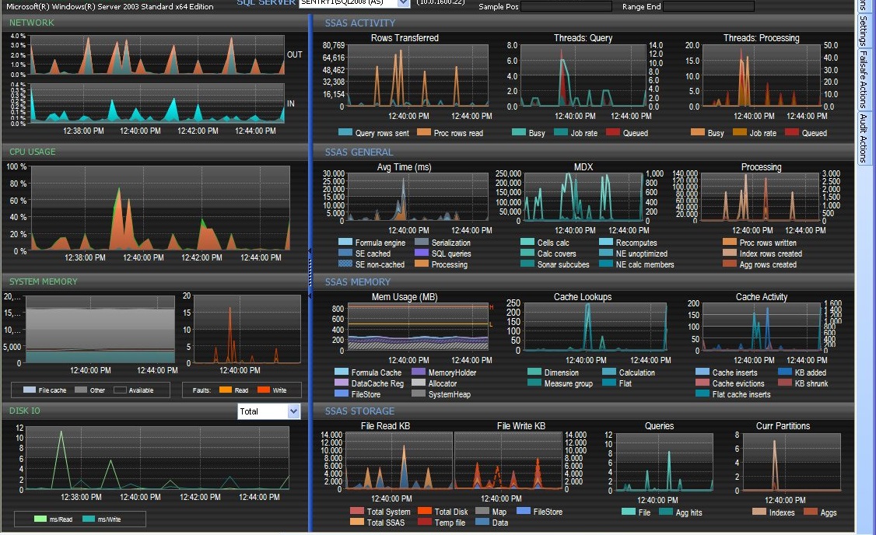Screen dimensions: 876x535
Task: Click the KB added legend swatch
Action: (785, 372)
